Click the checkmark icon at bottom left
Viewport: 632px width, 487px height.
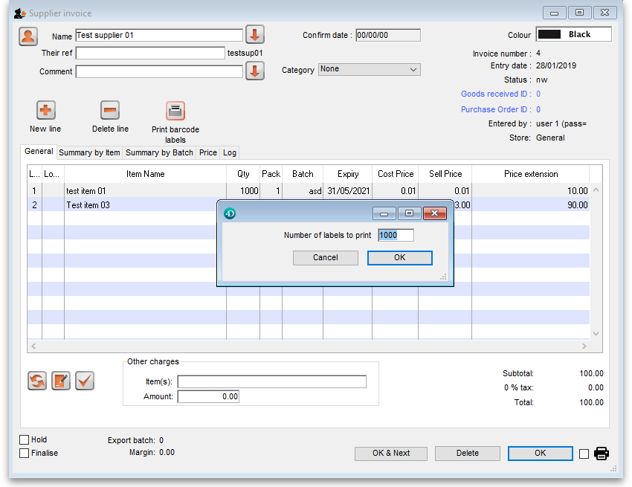[x=85, y=381]
